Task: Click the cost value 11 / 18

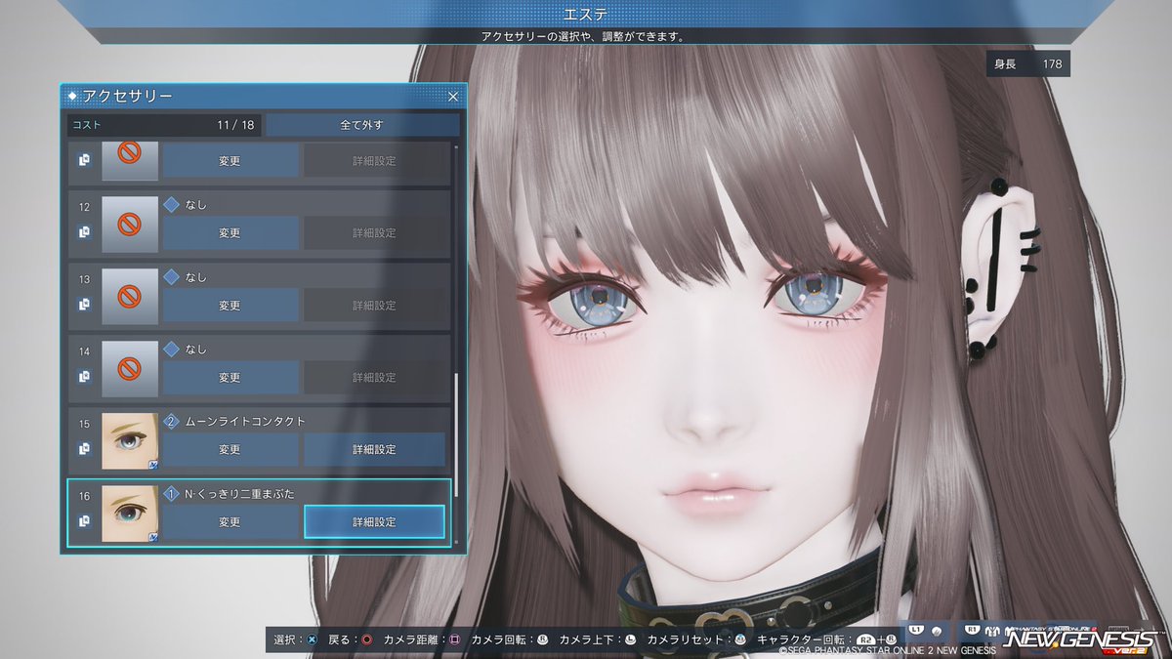Action: tap(235, 125)
